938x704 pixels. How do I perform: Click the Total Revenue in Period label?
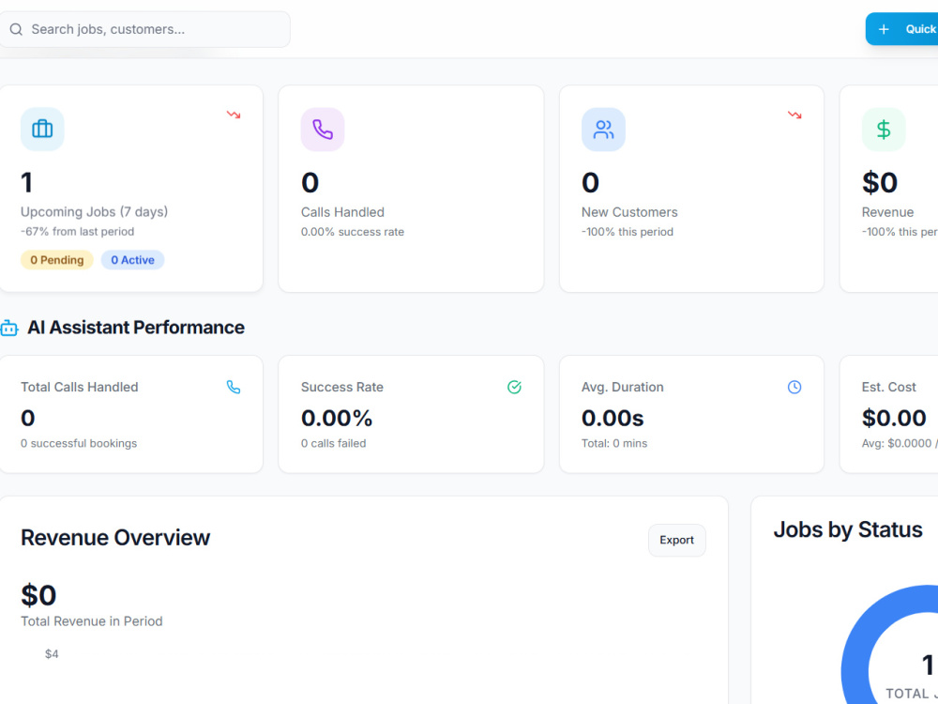[92, 621]
